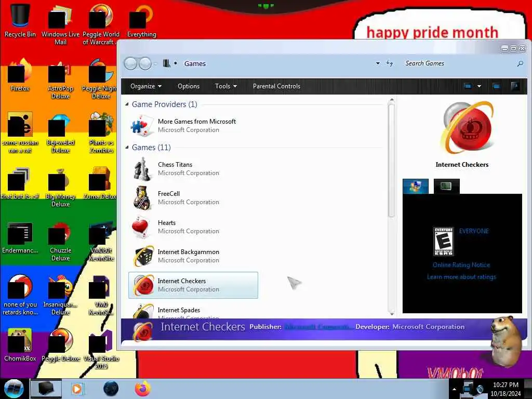The image size is (532, 399).
Task: Click the Games Explorer taskbar button
Action: click(x=46, y=389)
